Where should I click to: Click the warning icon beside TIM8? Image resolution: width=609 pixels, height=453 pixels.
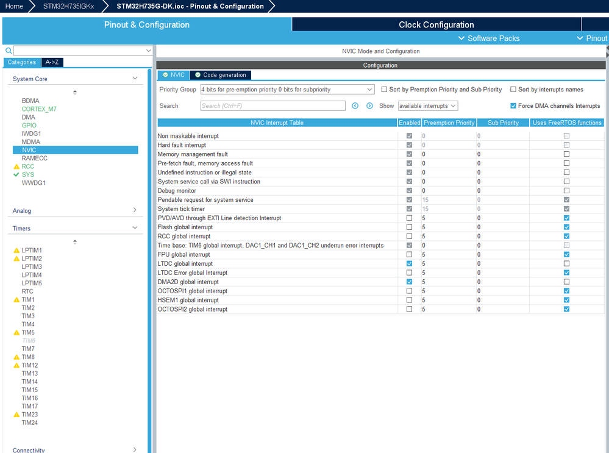click(16, 357)
